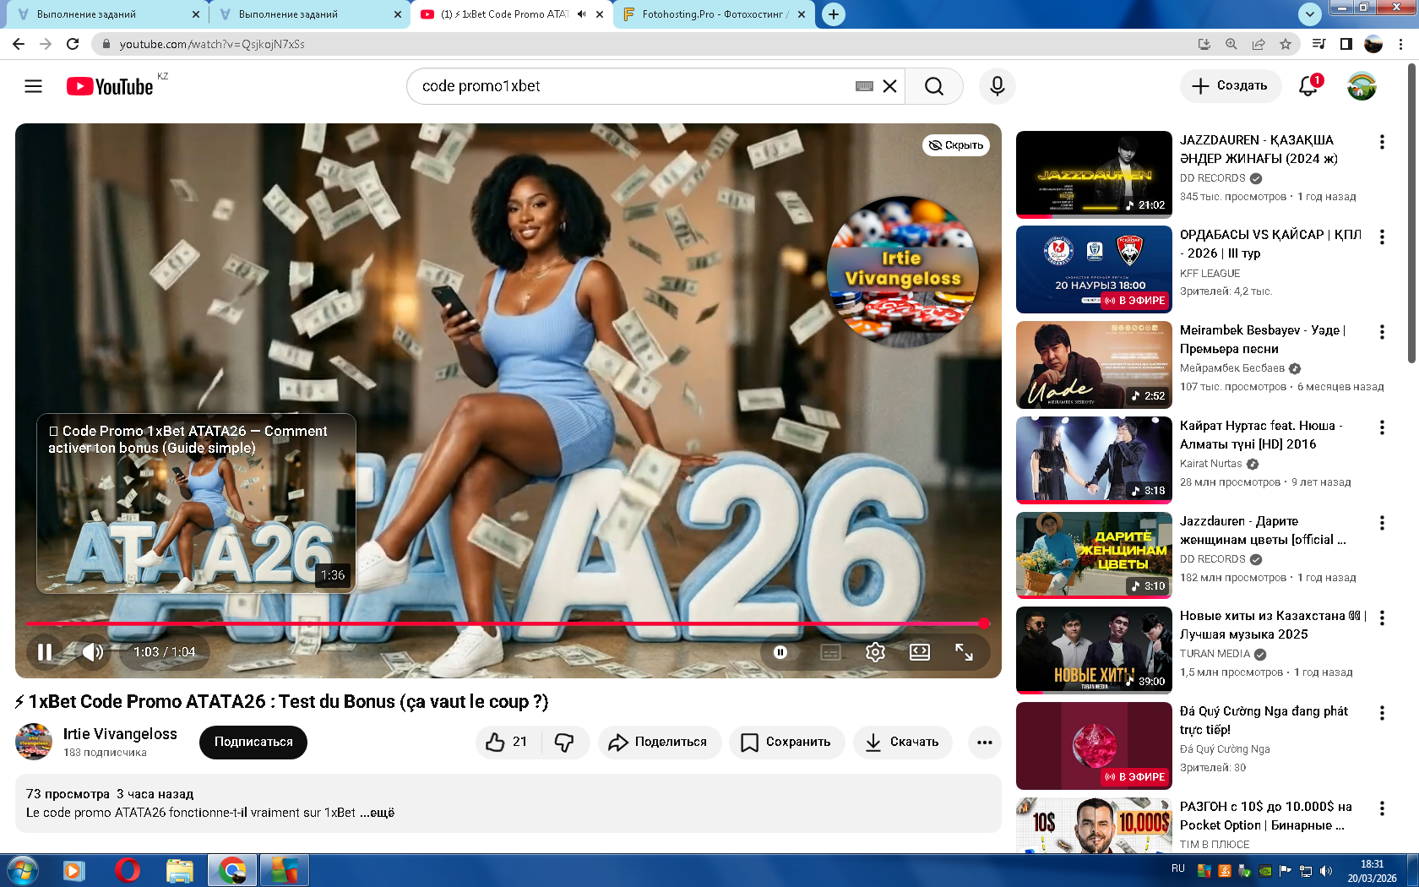Click the voice search microphone icon
The image size is (1419, 887).
pyautogui.click(x=997, y=86)
